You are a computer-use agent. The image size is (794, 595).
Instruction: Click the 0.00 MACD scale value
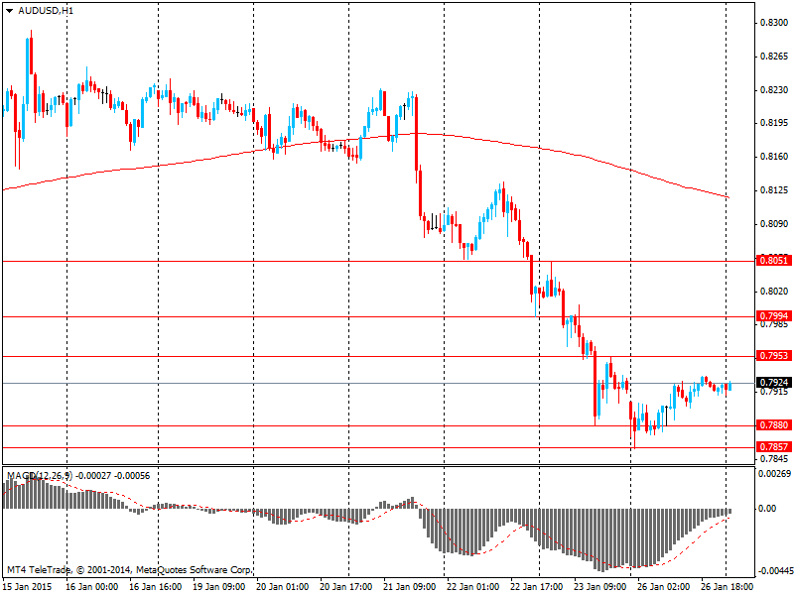click(x=767, y=509)
